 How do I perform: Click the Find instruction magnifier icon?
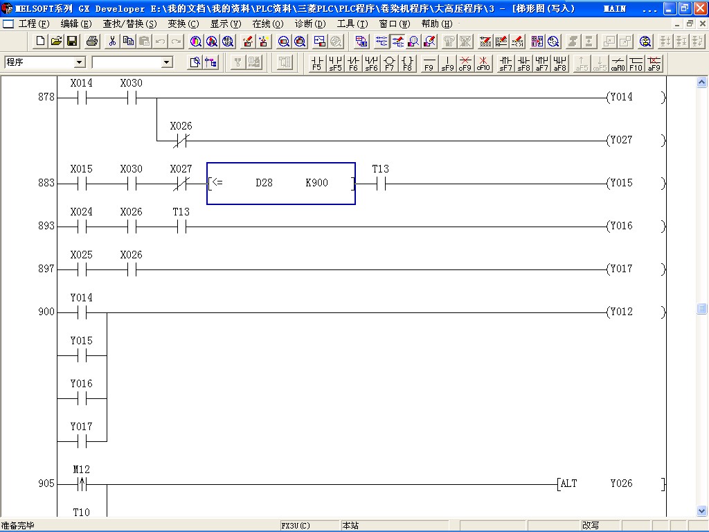click(x=212, y=42)
